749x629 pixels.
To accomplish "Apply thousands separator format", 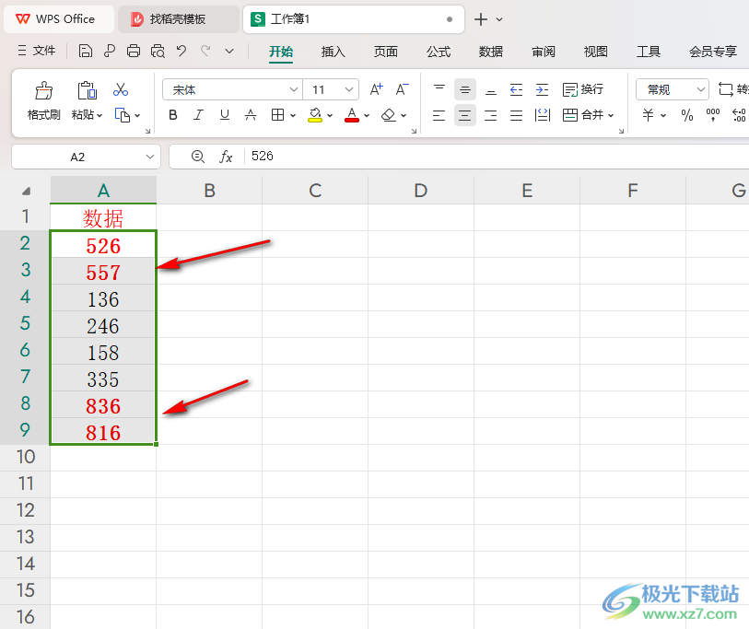I will [x=713, y=115].
